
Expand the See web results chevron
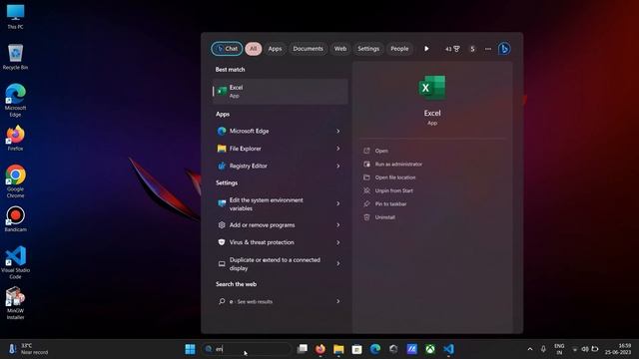click(337, 301)
